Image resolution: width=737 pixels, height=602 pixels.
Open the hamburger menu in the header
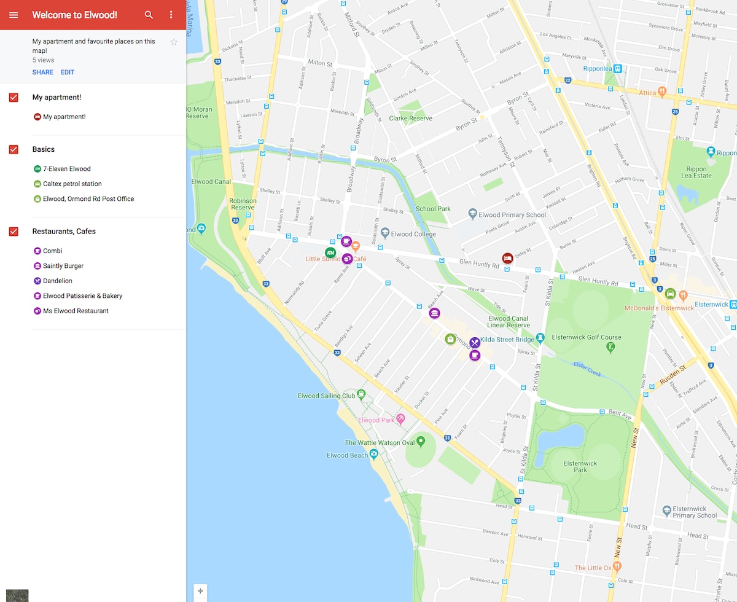point(14,15)
